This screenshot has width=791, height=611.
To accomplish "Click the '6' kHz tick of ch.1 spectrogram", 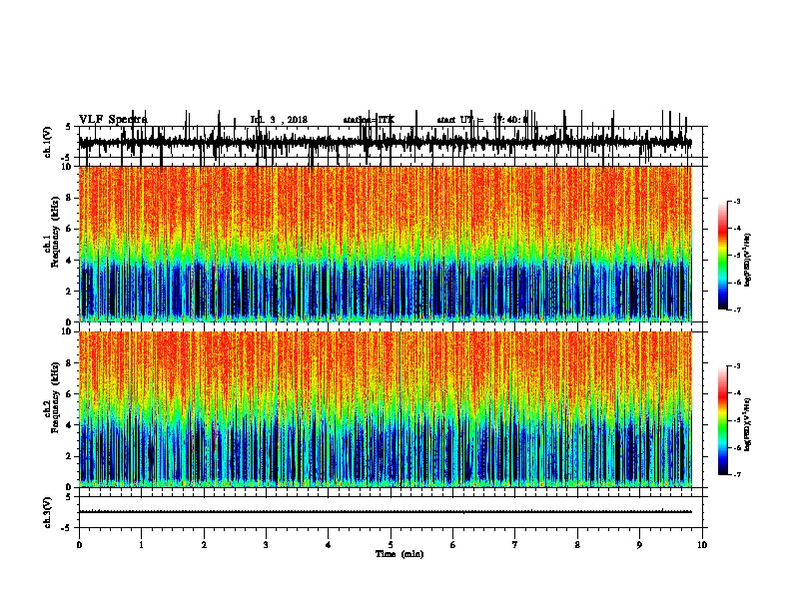I will [x=70, y=229].
